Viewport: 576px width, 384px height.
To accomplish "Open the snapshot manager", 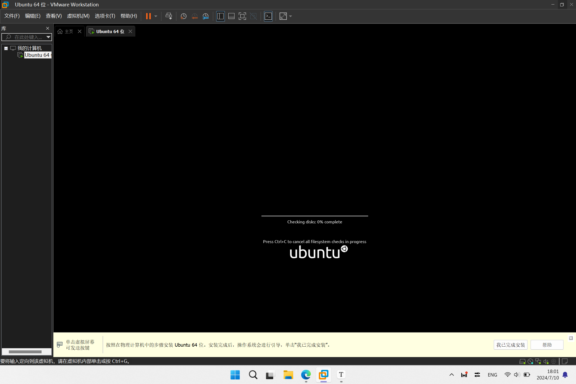I will pyautogui.click(x=205, y=16).
